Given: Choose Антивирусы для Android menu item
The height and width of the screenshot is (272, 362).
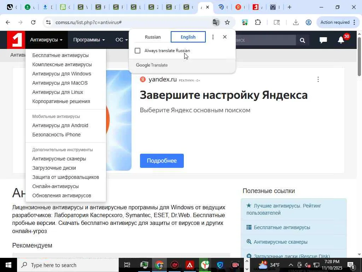Looking at the screenshot, I should tap(60, 125).
